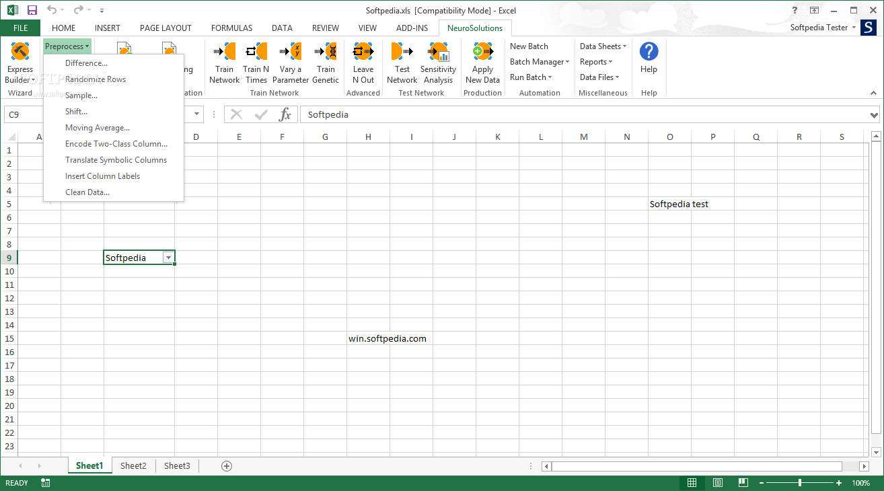Click the 100% zoom level

coord(861,483)
